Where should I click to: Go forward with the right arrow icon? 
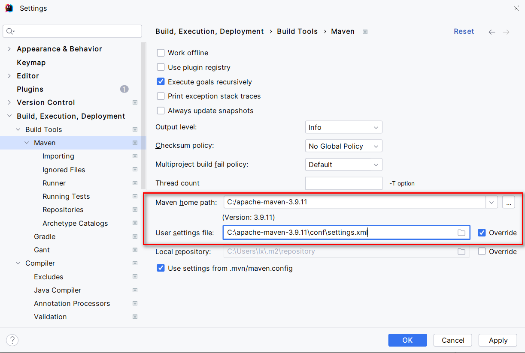coord(506,32)
